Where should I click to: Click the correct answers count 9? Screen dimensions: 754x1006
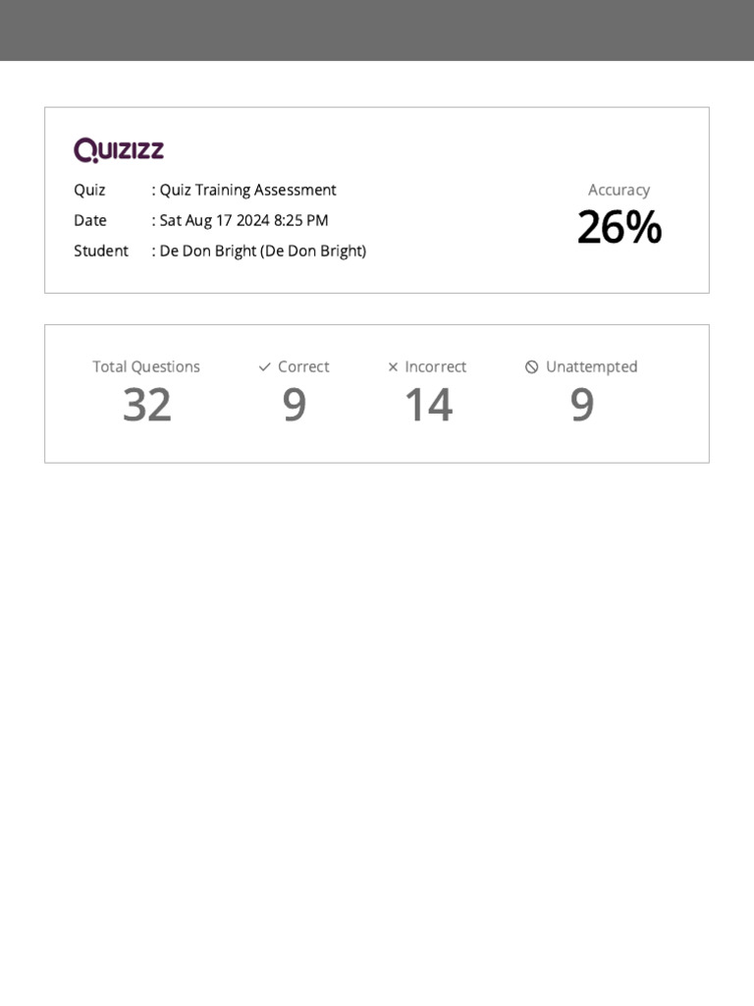[294, 405]
